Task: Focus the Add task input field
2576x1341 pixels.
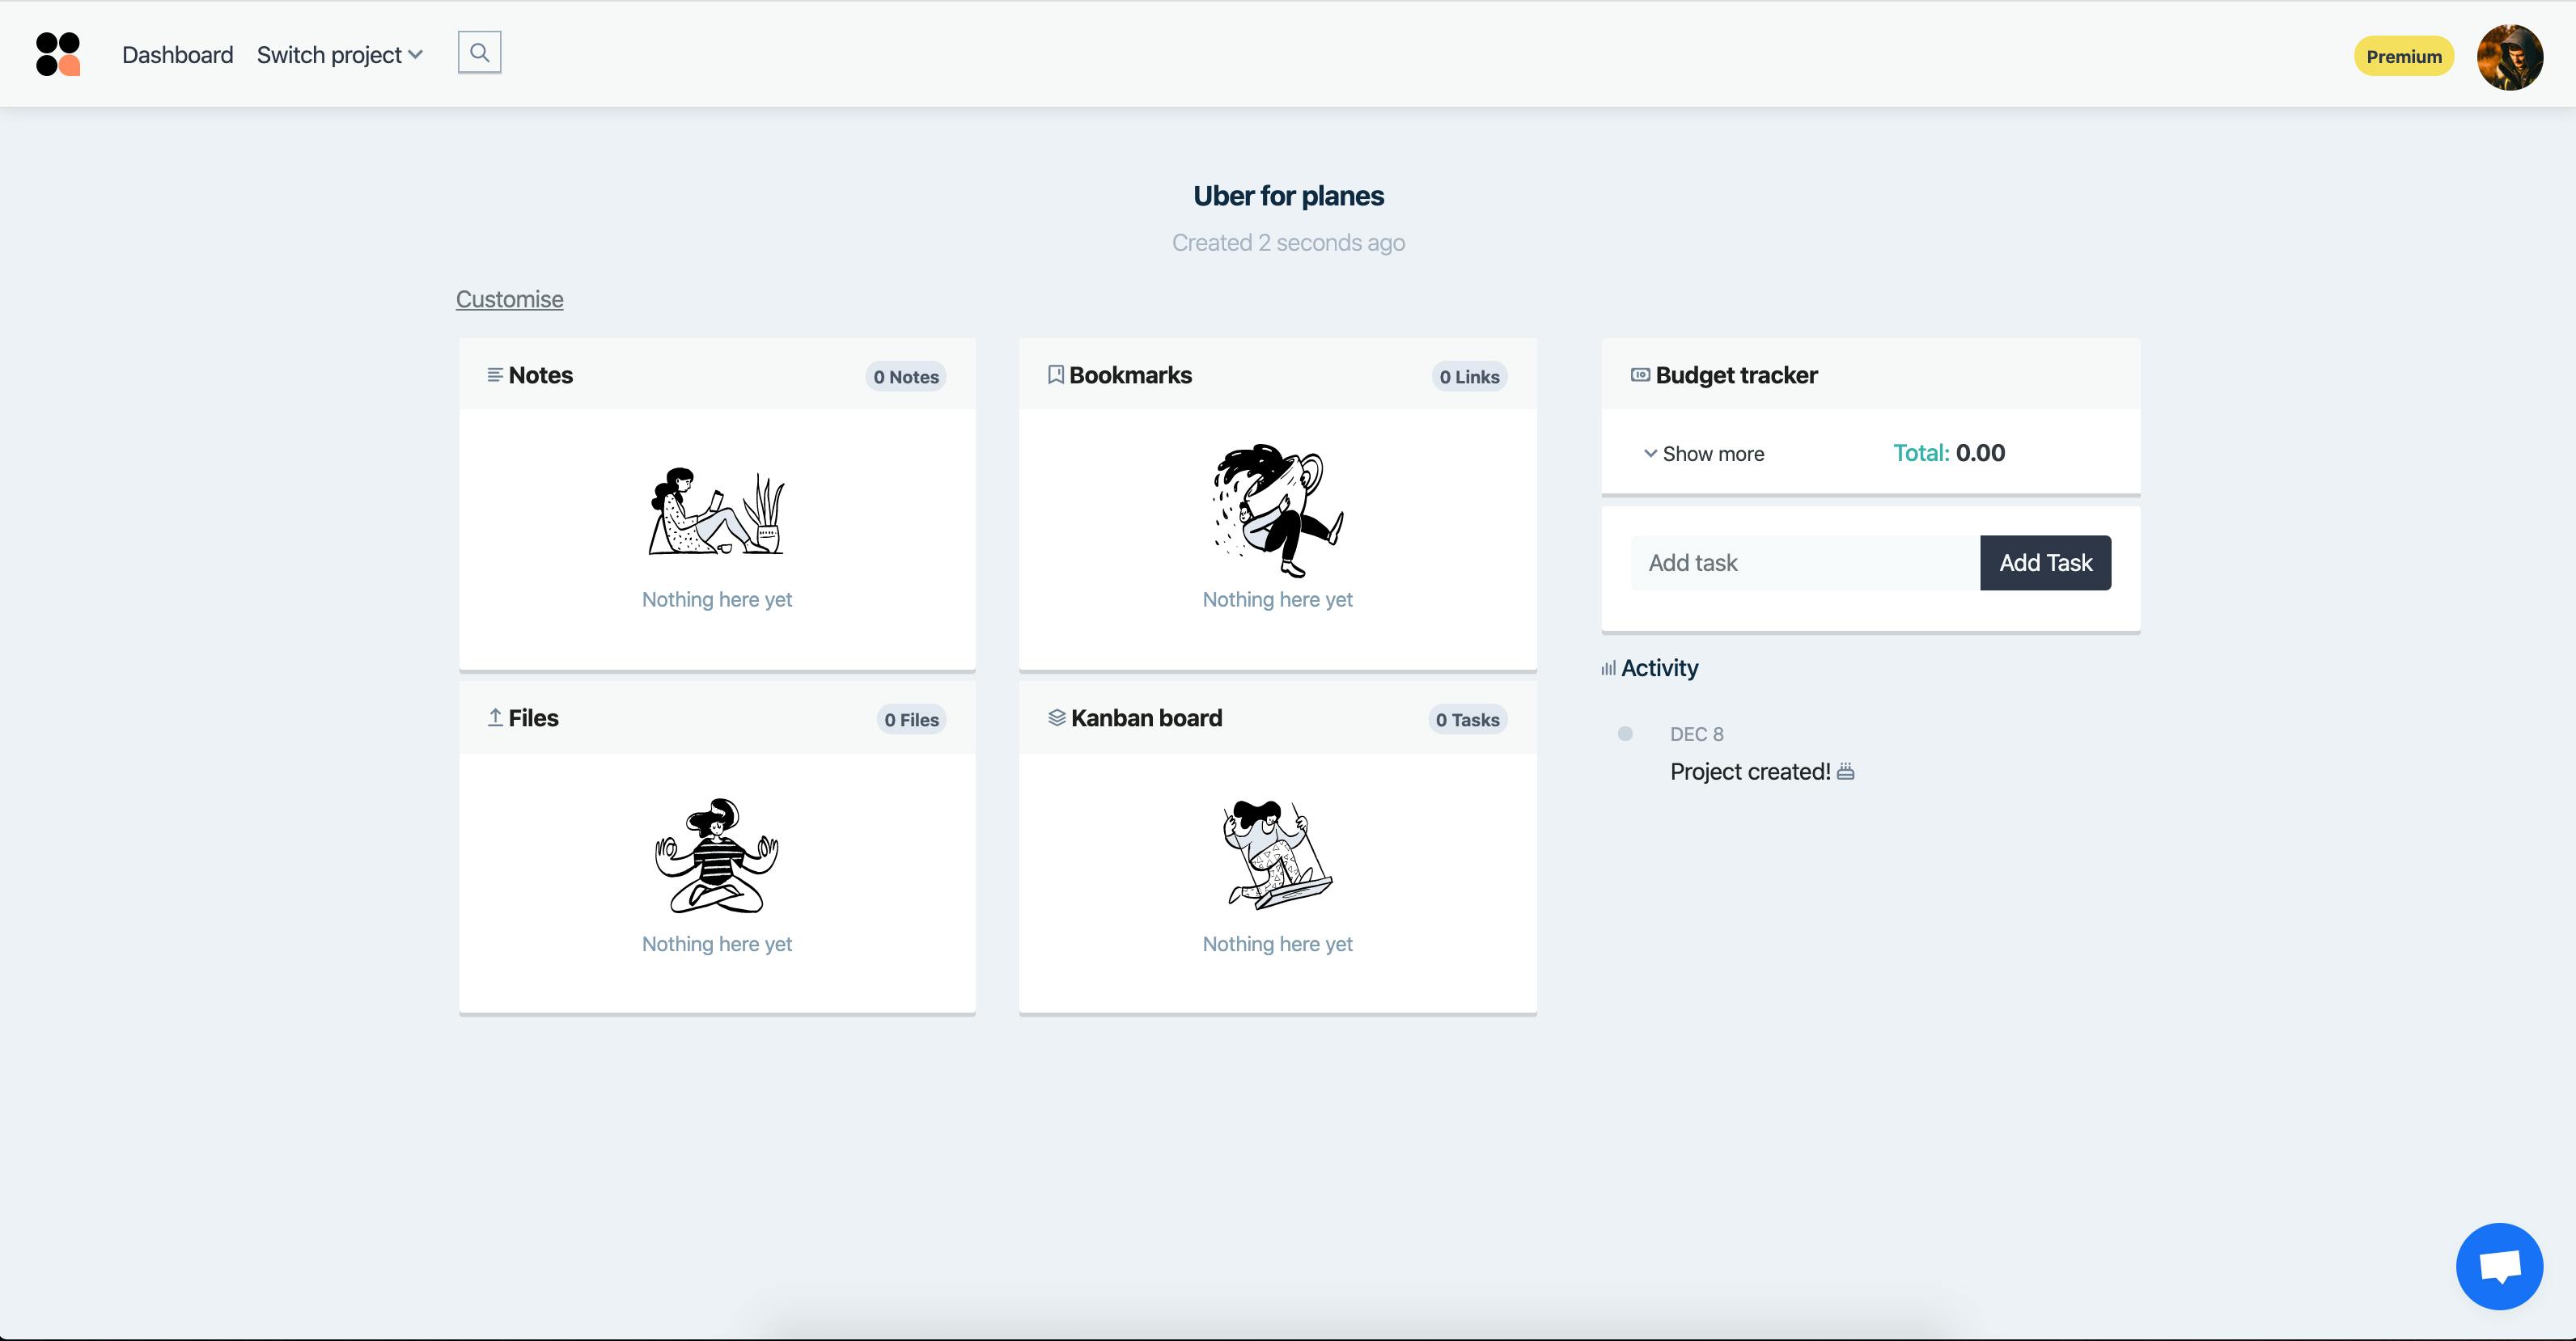Action: (x=1805, y=563)
